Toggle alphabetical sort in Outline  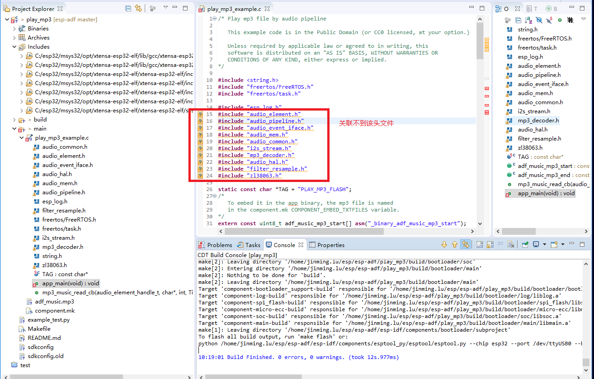[528, 20]
